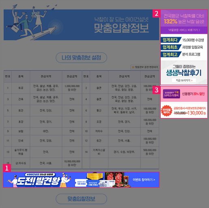Viewport: 209px width, 208px height.
Task: Open the 신용평가 30% 할인 banner
Action: point(184,94)
